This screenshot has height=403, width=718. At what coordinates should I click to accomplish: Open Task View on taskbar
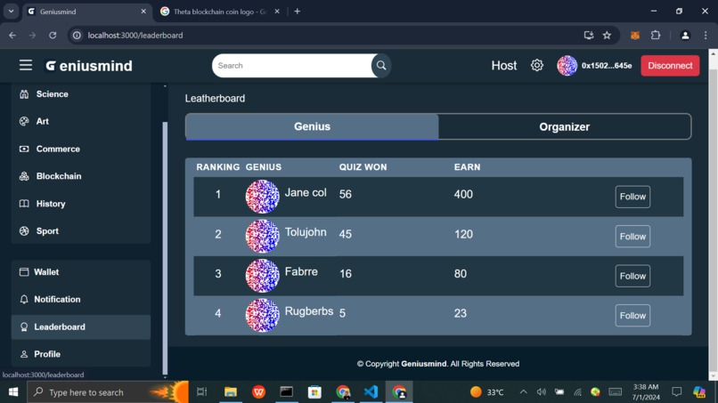click(x=201, y=392)
